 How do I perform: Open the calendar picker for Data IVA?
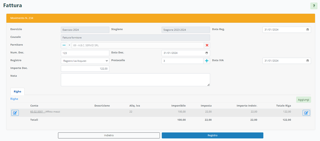[x=308, y=61]
